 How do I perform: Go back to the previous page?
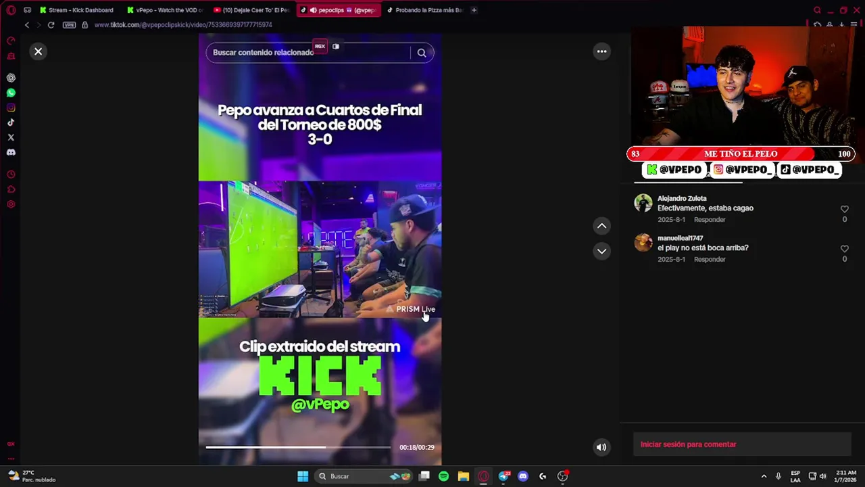(x=26, y=25)
